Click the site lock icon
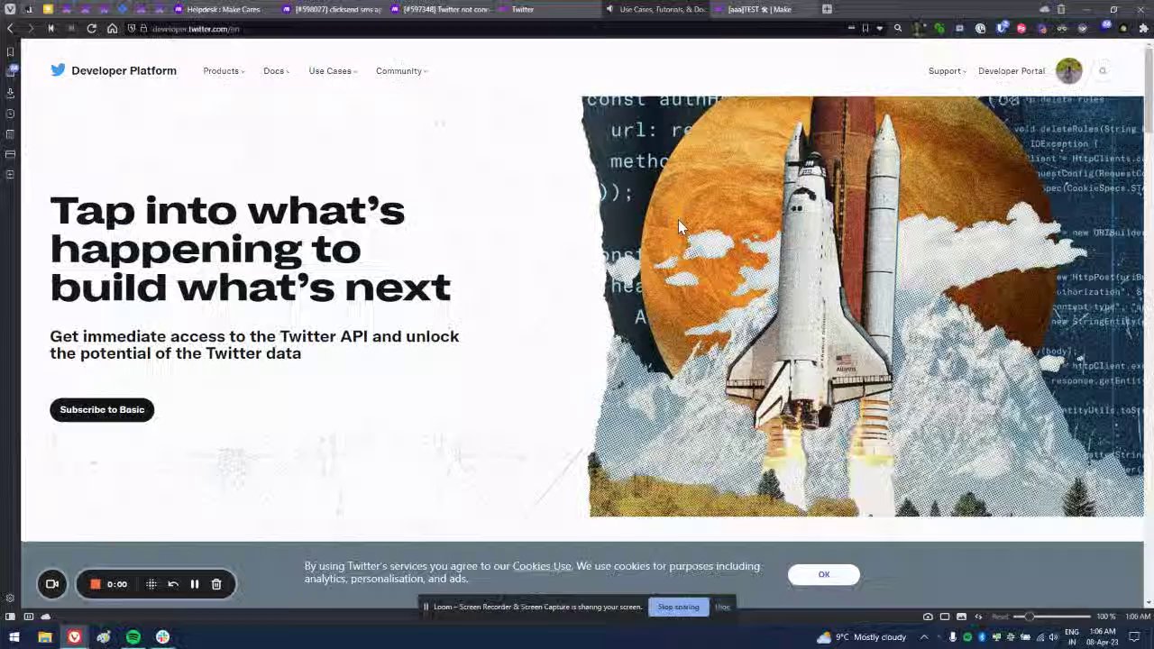 (142, 29)
